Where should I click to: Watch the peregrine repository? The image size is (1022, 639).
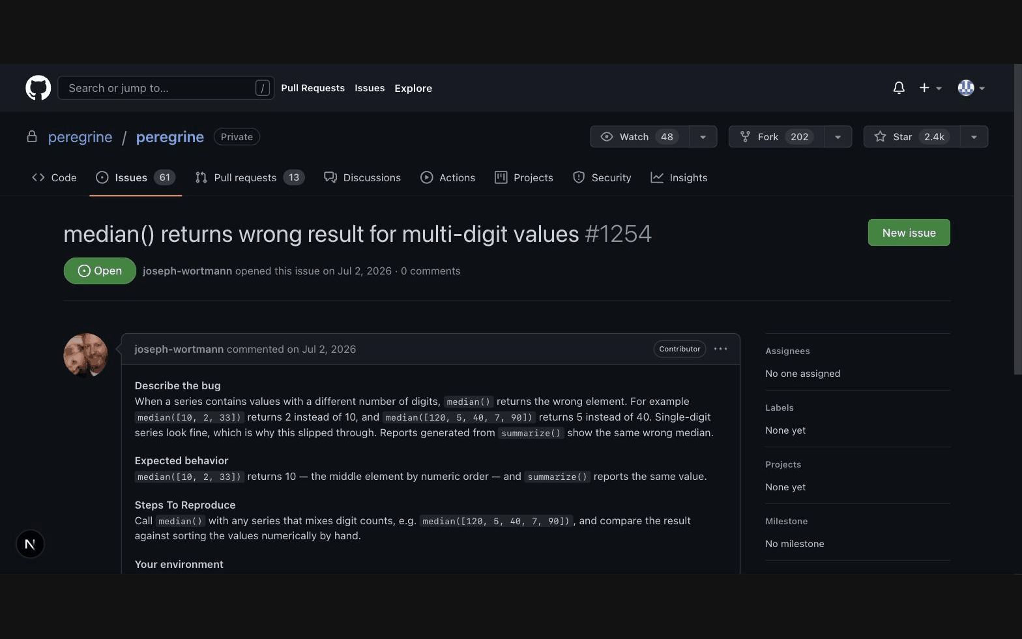pos(639,137)
